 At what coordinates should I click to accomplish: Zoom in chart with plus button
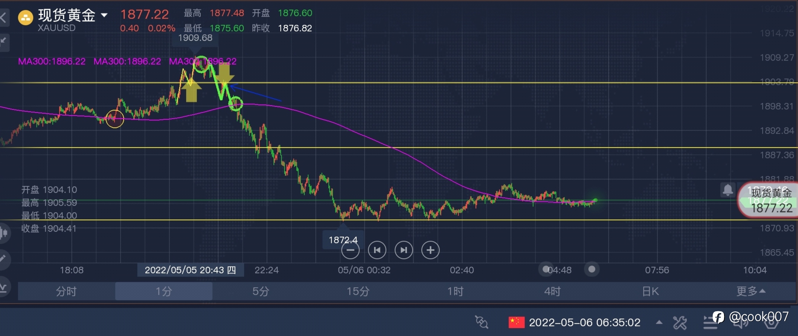(x=430, y=250)
